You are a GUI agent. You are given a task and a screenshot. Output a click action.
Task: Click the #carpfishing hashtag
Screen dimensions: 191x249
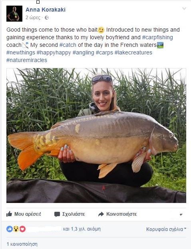pyautogui.click(x=157, y=37)
